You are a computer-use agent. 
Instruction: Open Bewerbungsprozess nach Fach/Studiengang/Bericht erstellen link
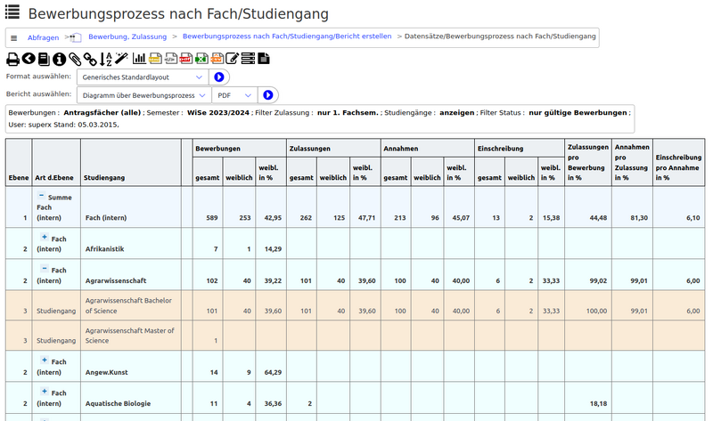click(287, 36)
